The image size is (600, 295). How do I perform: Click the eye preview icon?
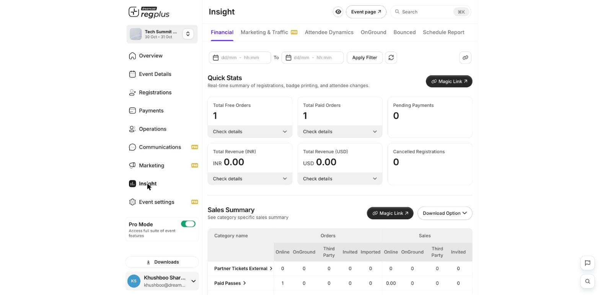[338, 12]
